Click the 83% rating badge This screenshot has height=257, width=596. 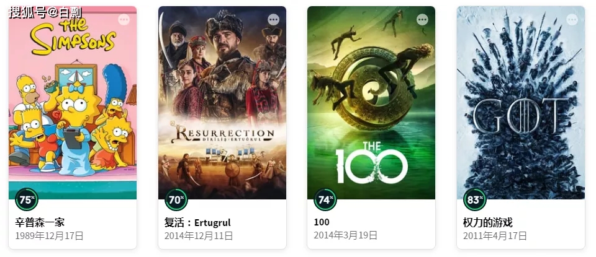[x=475, y=199]
